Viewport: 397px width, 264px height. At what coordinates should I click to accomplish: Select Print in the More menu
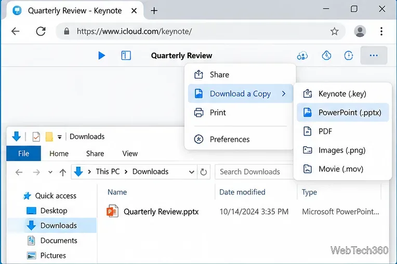coord(240,112)
